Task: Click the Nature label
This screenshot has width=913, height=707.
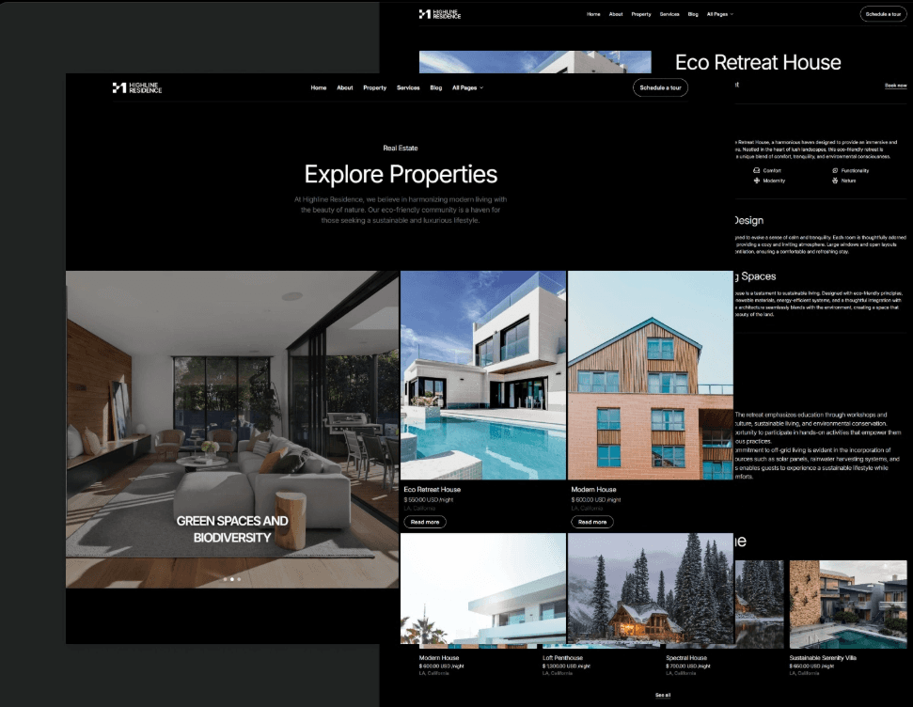Action: [848, 181]
